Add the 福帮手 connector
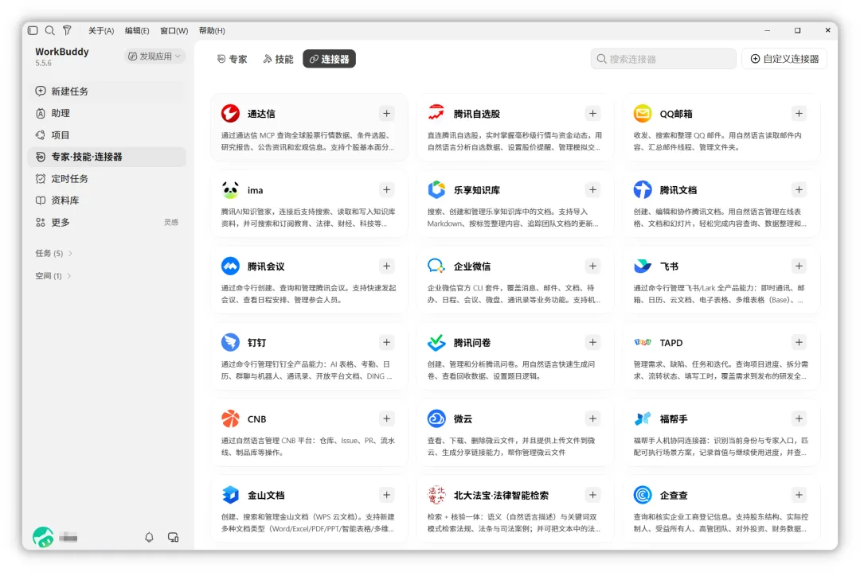 [x=799, y=418]
